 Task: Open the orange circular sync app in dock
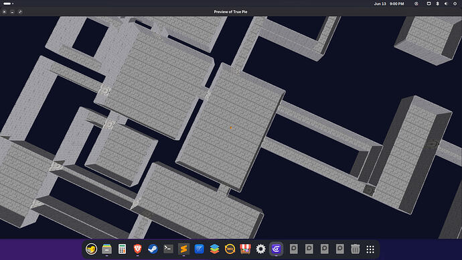(x=230, y=249)
